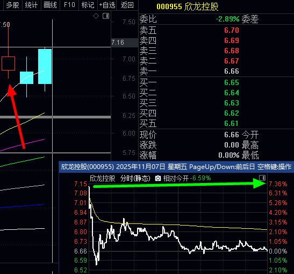Screen dimensions: 294x274
Task: Click the 返回 back button
Action: (x=127, y=5)
